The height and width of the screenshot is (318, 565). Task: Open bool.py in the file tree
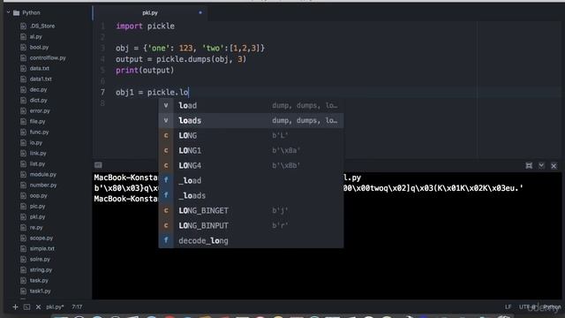tap(39, 47)
